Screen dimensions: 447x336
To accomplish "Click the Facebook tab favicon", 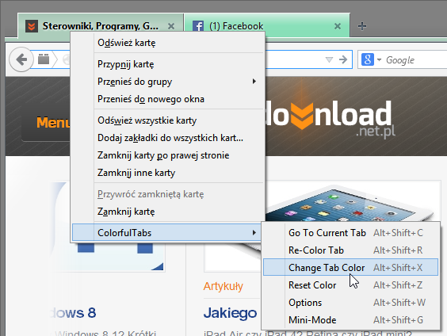I will (x=198, y=26).
